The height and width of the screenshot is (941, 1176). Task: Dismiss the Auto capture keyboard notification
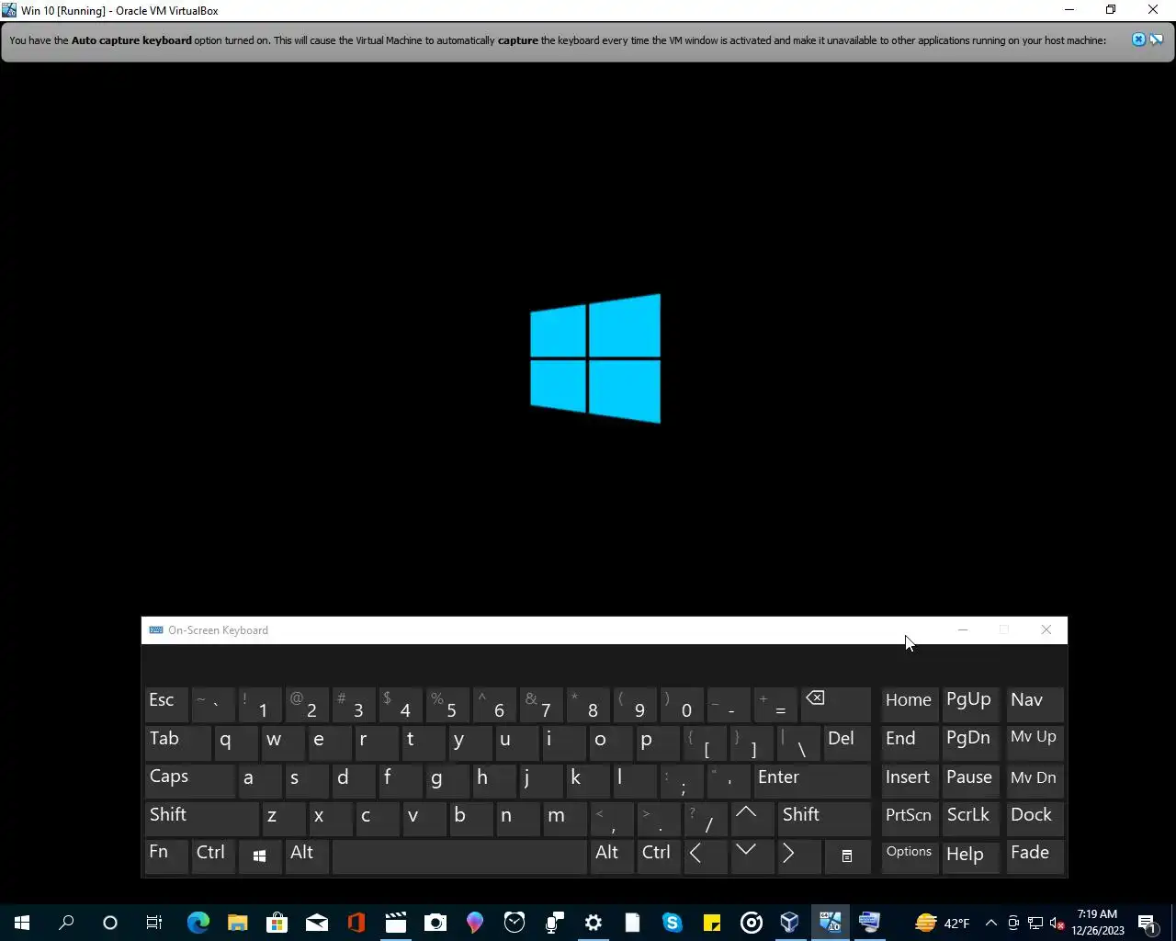[x=1138, y=40]
